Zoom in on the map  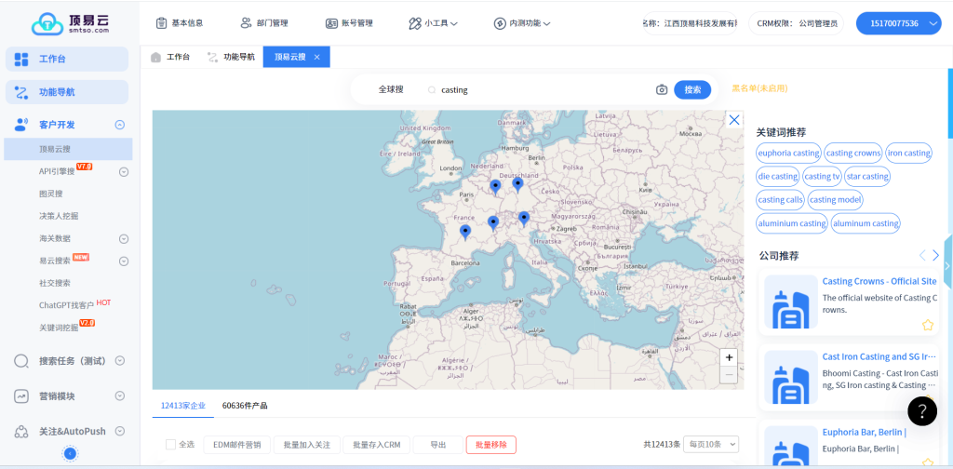(x=729, y=357)
